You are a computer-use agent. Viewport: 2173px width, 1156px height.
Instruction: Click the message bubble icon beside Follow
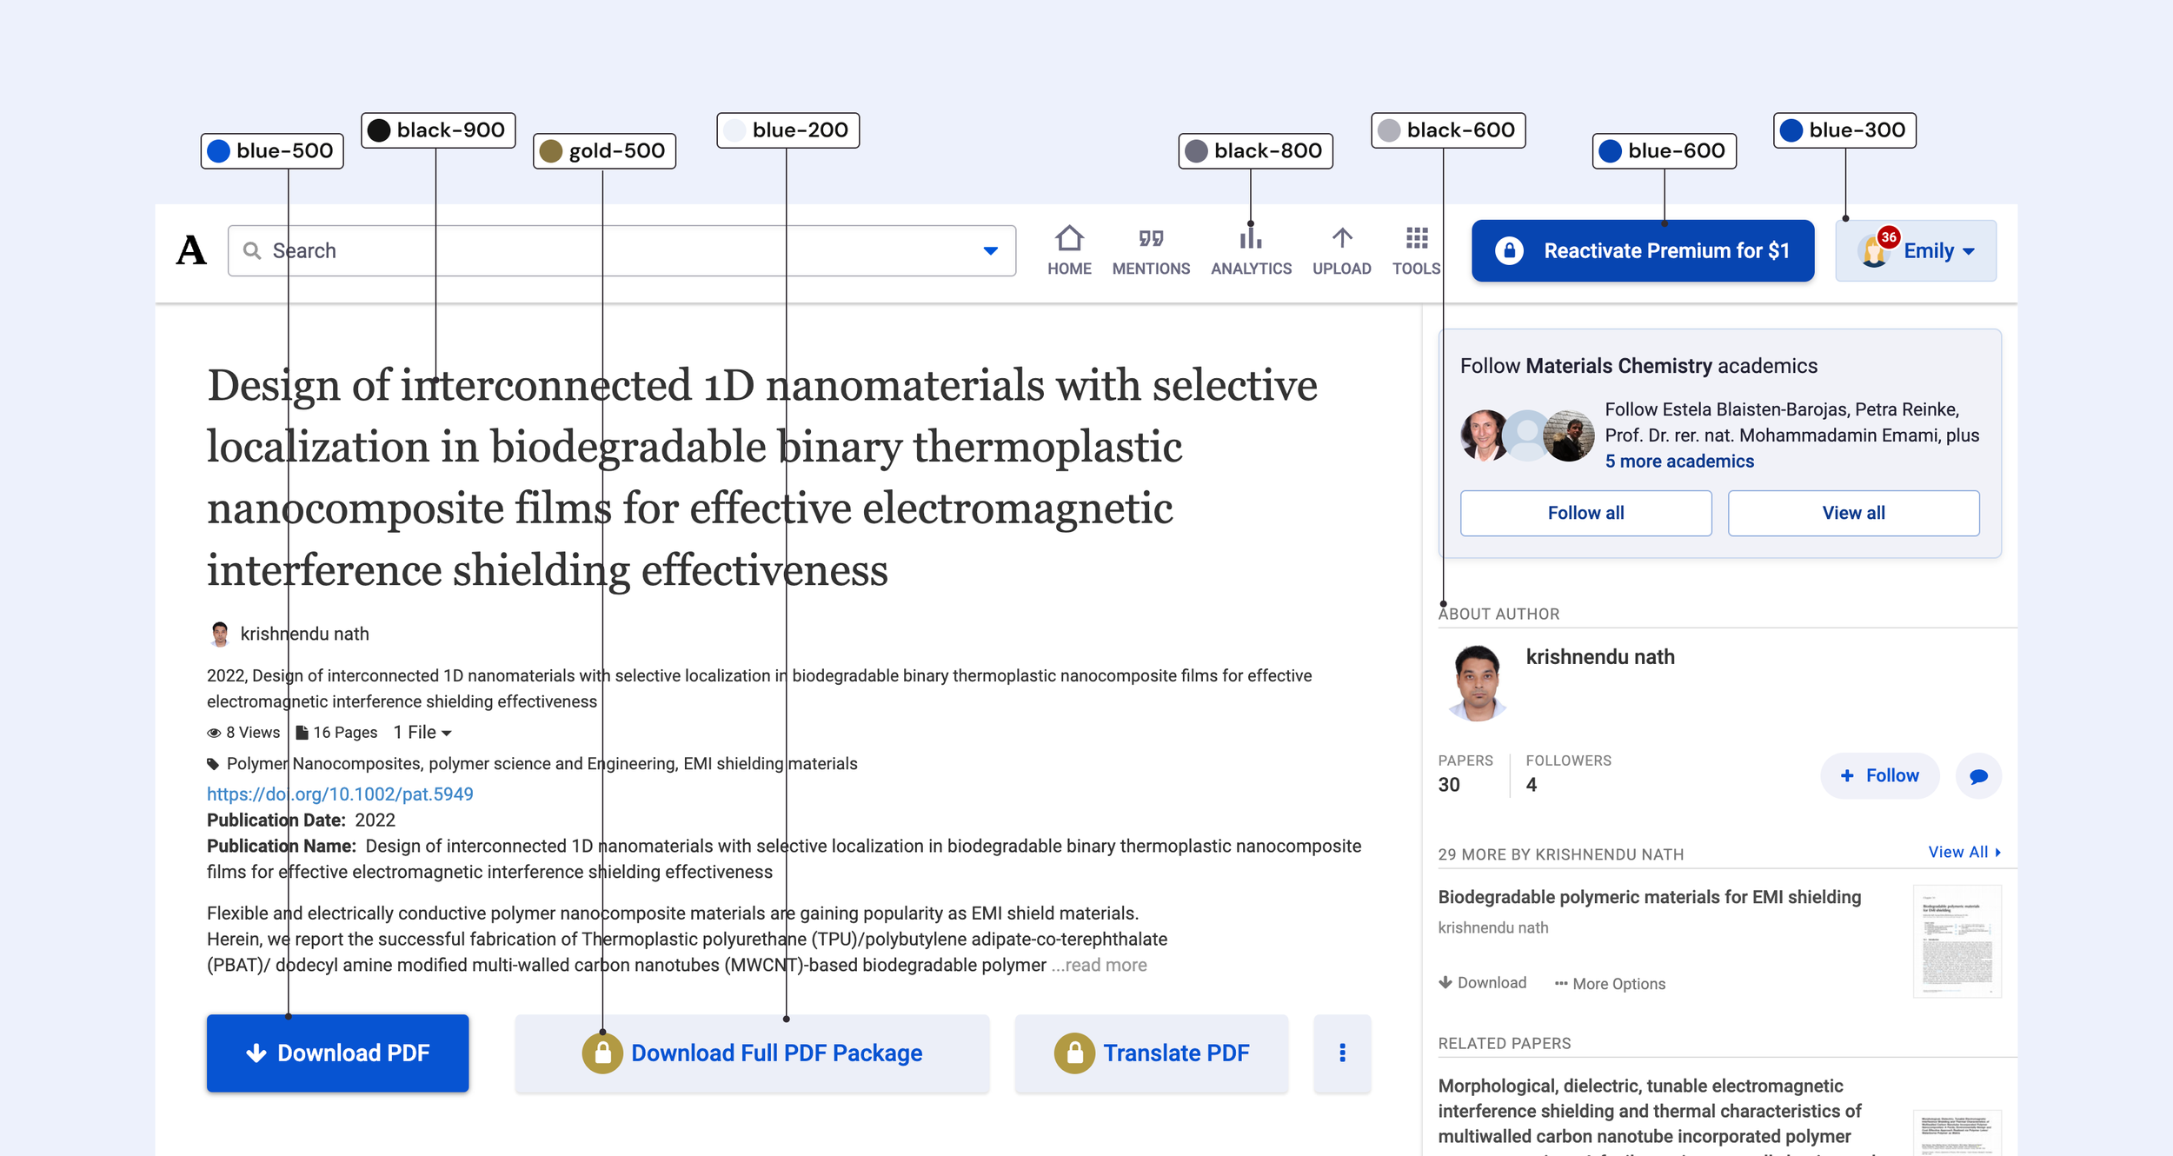1977,776
